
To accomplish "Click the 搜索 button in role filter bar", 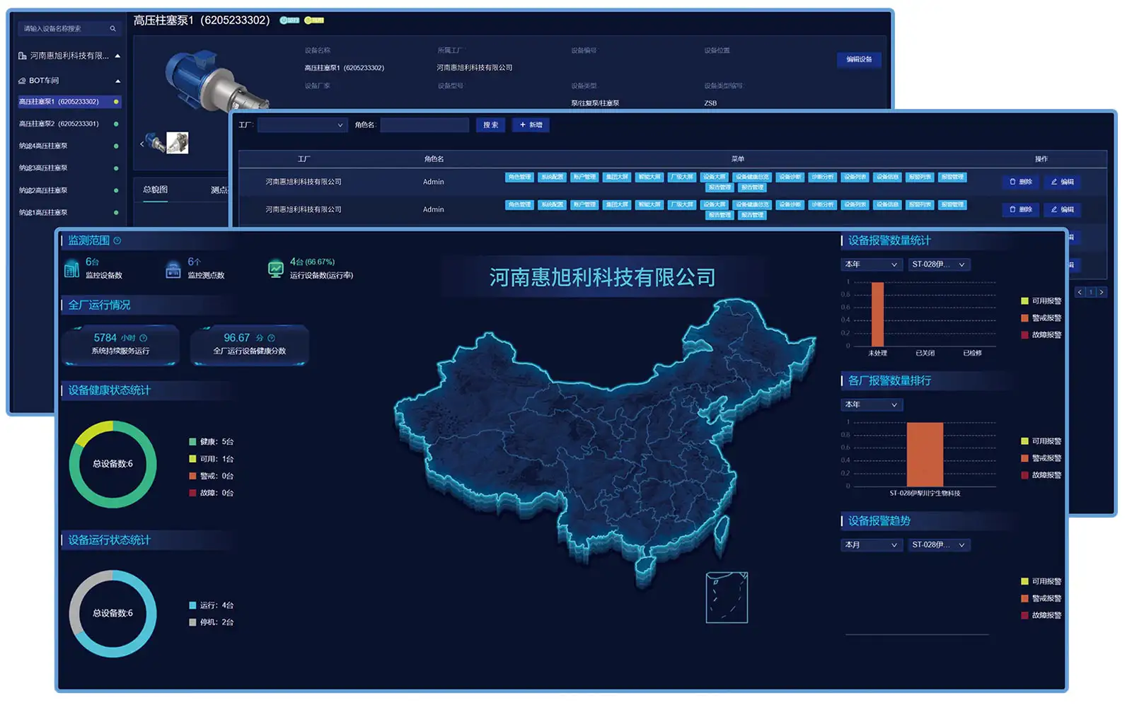I will [x=490, y=125].
